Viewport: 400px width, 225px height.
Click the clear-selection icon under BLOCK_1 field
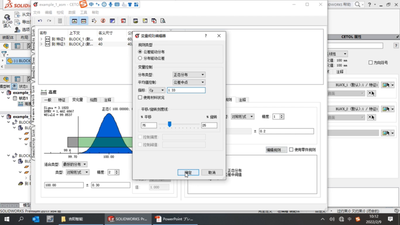(371, 93)
